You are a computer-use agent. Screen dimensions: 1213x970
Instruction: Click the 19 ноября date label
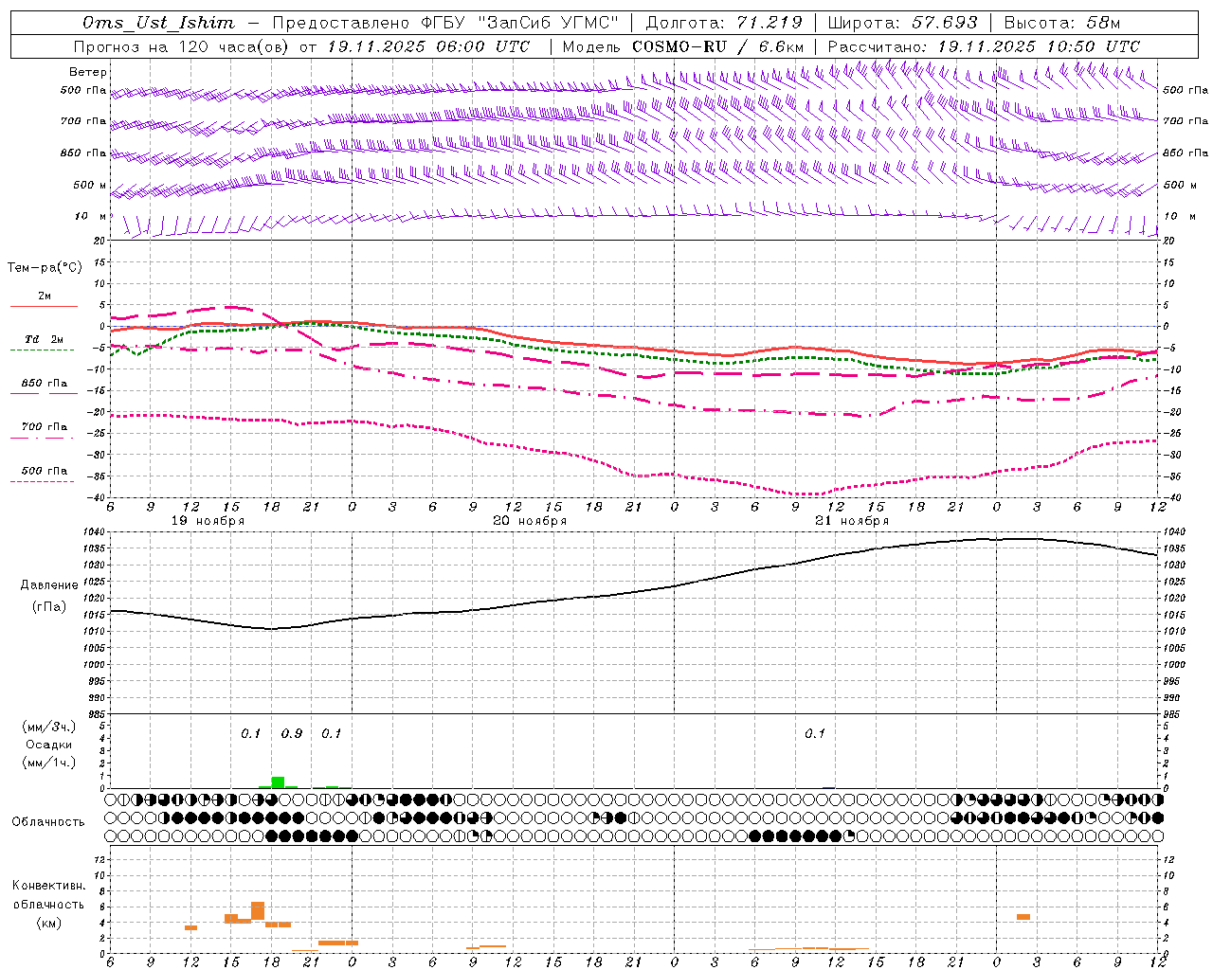coord(208,521)
